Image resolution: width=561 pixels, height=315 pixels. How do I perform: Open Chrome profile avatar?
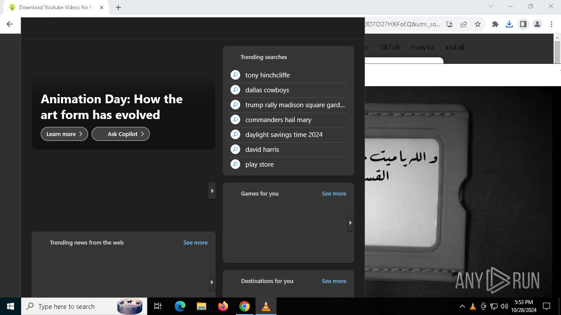click(x=537, y=24)
